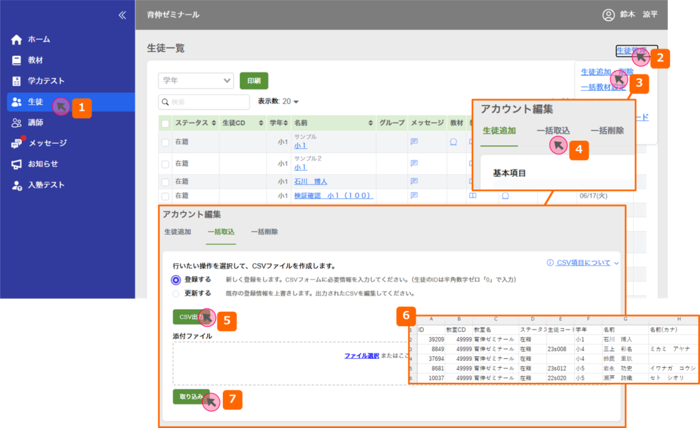Click the 教材 book icon in the sidebar
Screen dimensions: 700x428
tap(16, 60)
